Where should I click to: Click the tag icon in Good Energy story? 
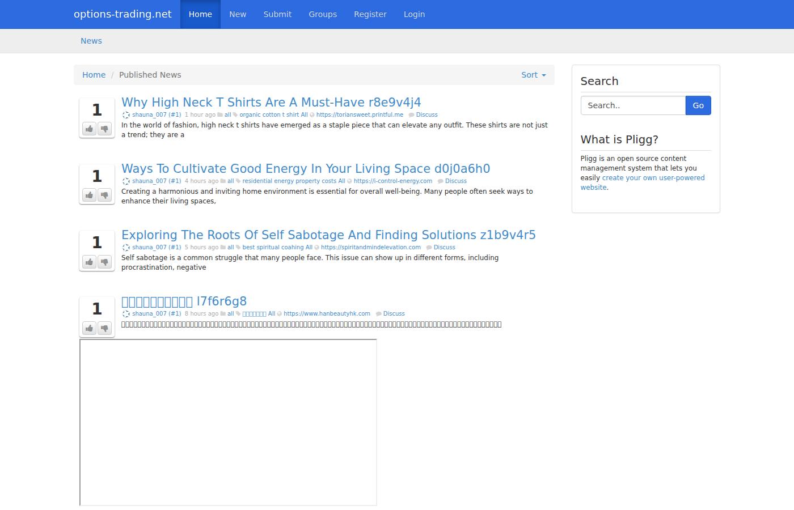pos(238,181)
